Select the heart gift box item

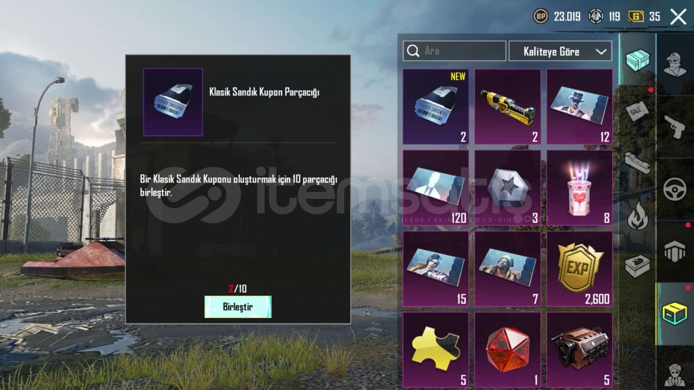(x=580, y=188)
